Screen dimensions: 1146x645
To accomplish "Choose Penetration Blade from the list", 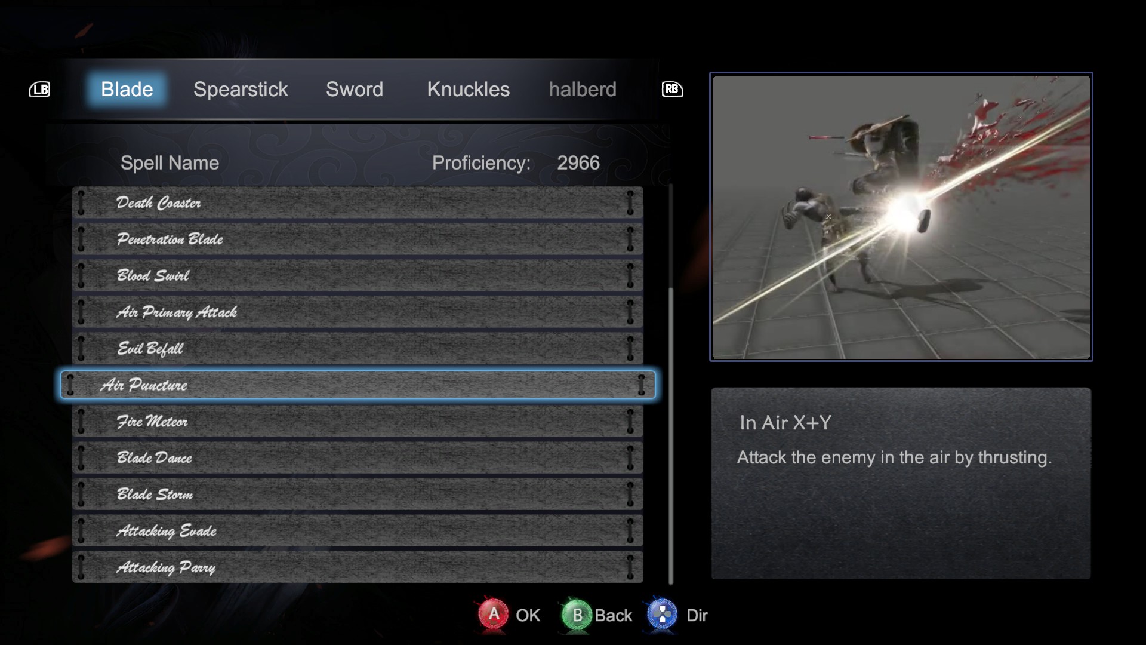I will 357,239.
